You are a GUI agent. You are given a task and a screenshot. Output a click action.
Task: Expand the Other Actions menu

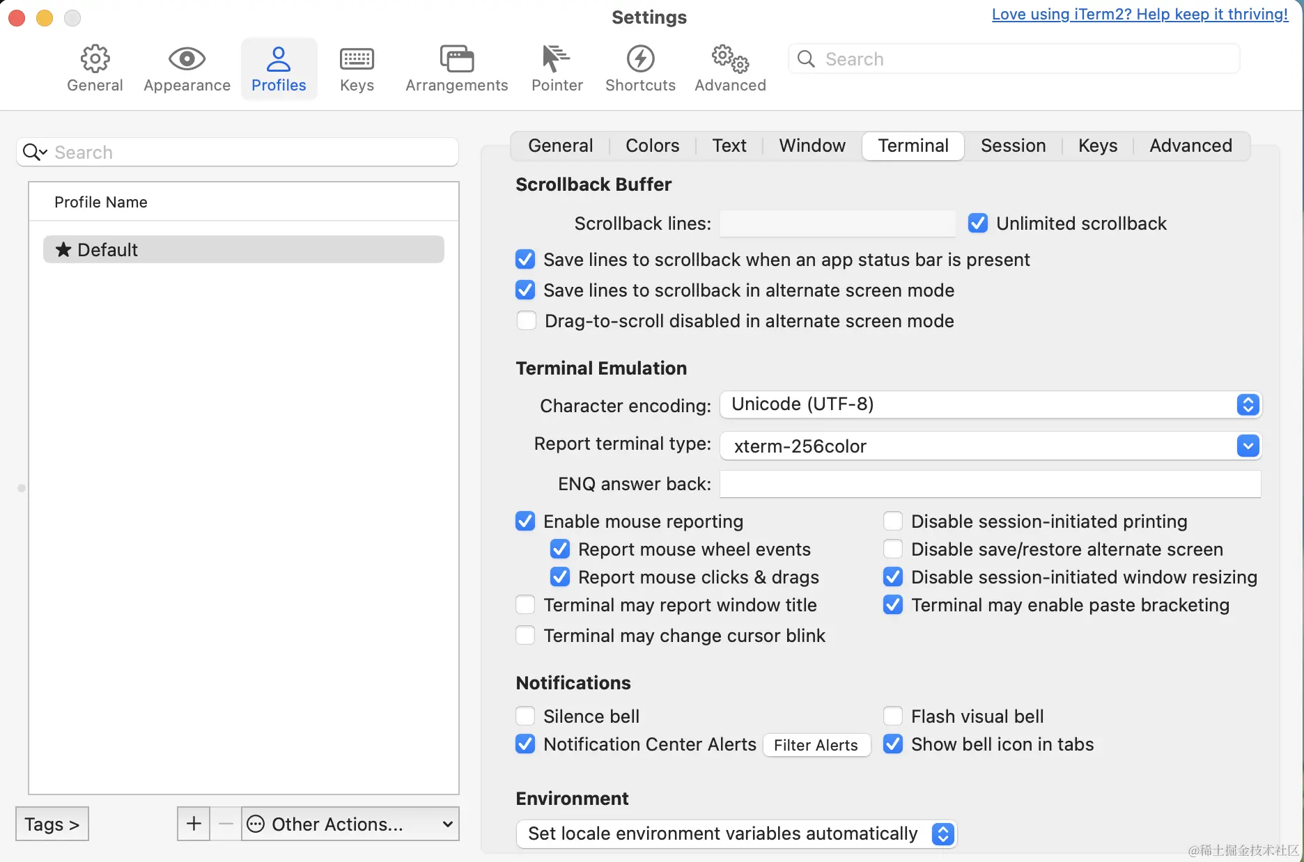(350, 824)
